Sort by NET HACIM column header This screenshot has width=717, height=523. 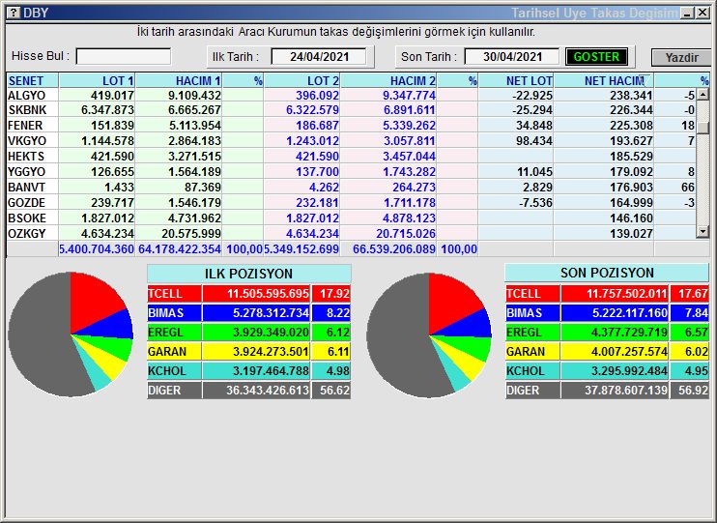pos(604,81)
